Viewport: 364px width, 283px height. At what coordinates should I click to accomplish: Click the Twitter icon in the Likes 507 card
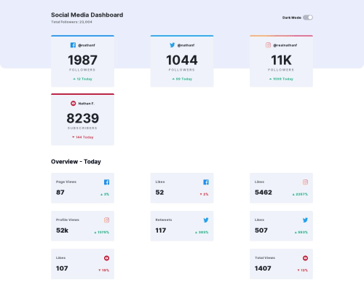305,220
